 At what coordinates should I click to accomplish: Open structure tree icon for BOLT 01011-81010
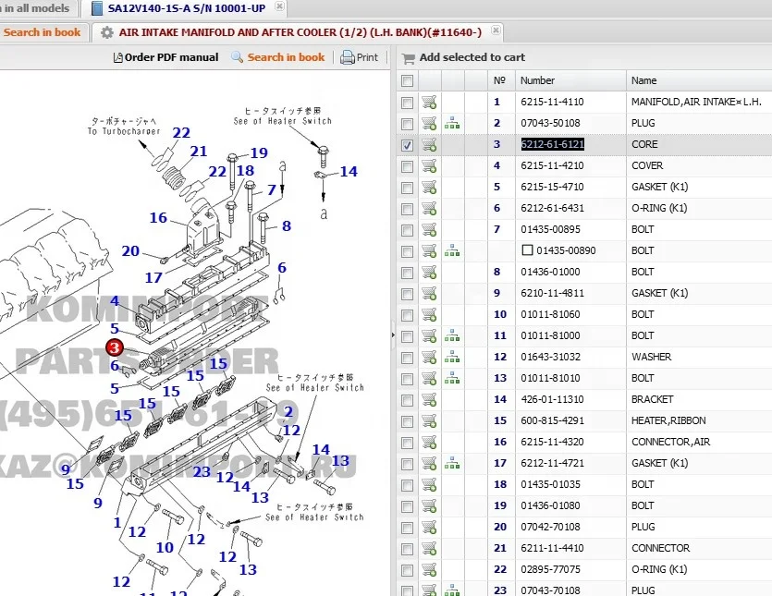coord(452,379)
